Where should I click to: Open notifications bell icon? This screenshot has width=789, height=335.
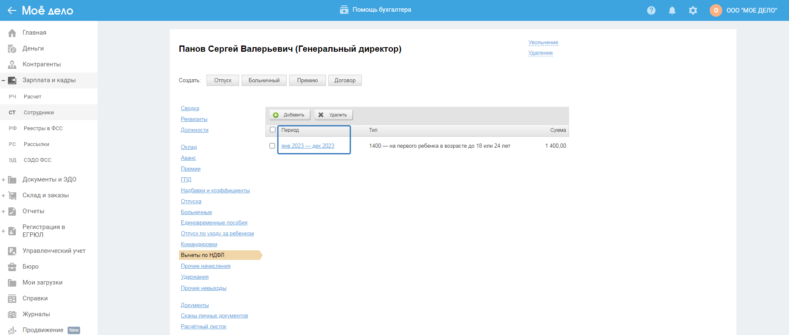click(x=672, y=10)
